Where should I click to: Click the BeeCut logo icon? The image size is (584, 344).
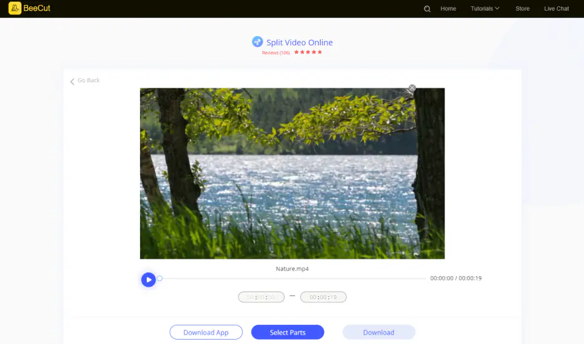click(x=15, y=8)
